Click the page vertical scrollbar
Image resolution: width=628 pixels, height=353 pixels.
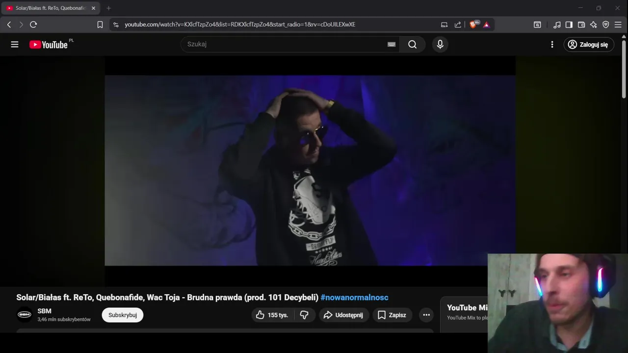click(x=624, y=69)
